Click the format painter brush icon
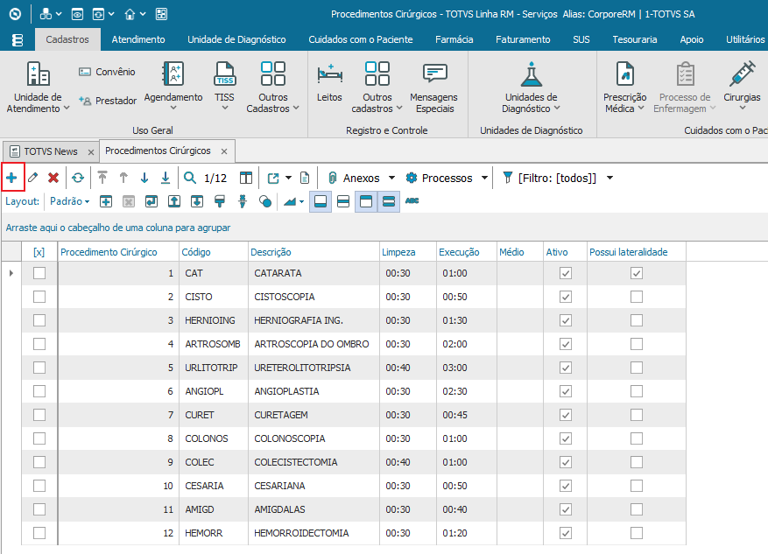The height and width of the screenshot is (554, 768). (220, 201)
